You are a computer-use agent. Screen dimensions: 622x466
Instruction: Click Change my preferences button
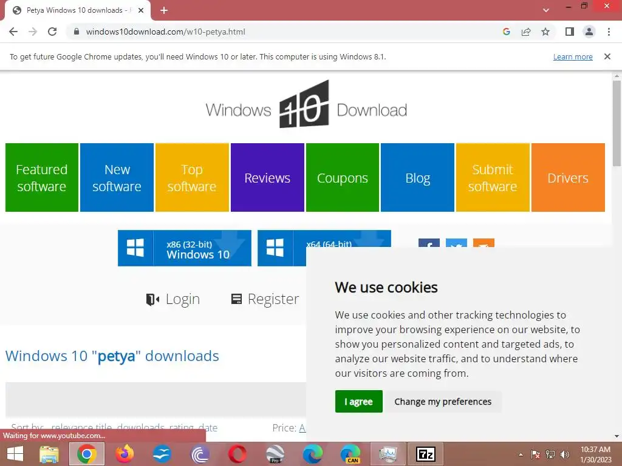[443, 402]
